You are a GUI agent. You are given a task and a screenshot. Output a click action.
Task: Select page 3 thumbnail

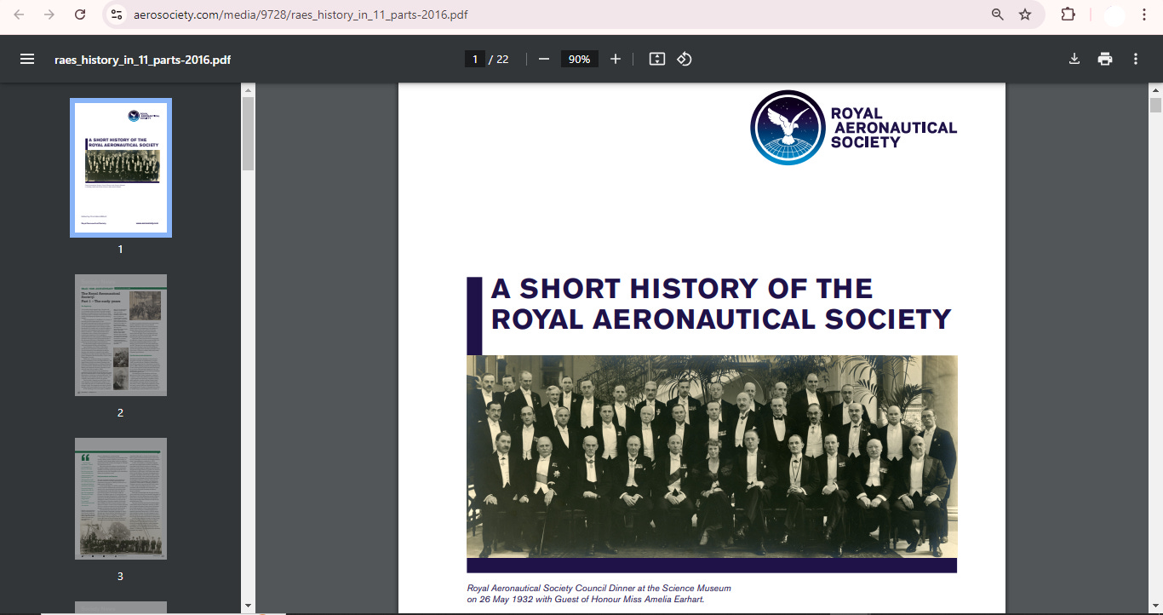(x=121, y=498)
